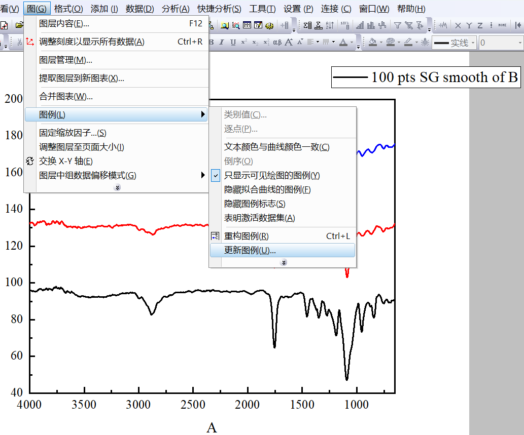Open the 分析(A) menu
Image resolution: width=524 pixels, height=435 pixels.
176,9
